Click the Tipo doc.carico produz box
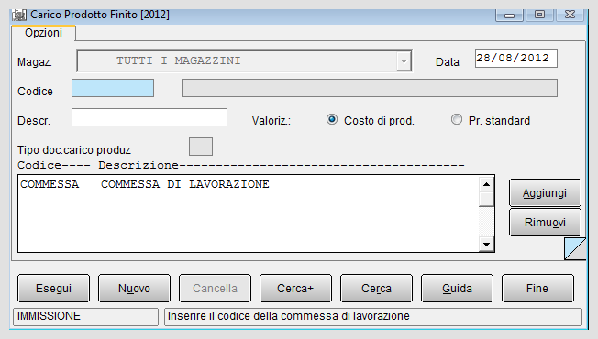 pos(201,147)
